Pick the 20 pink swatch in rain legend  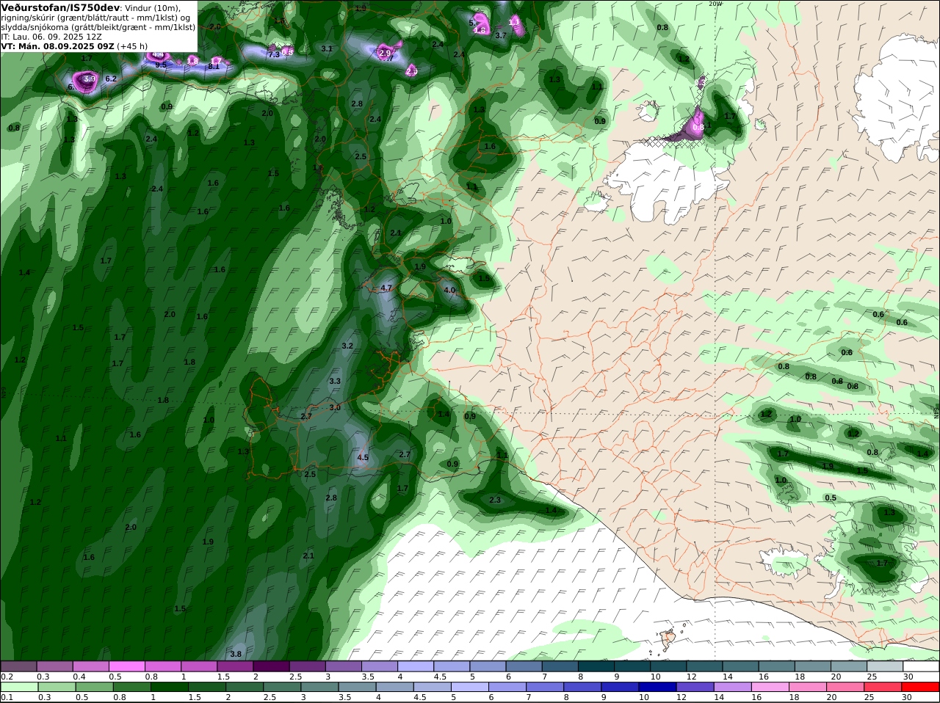845,688
